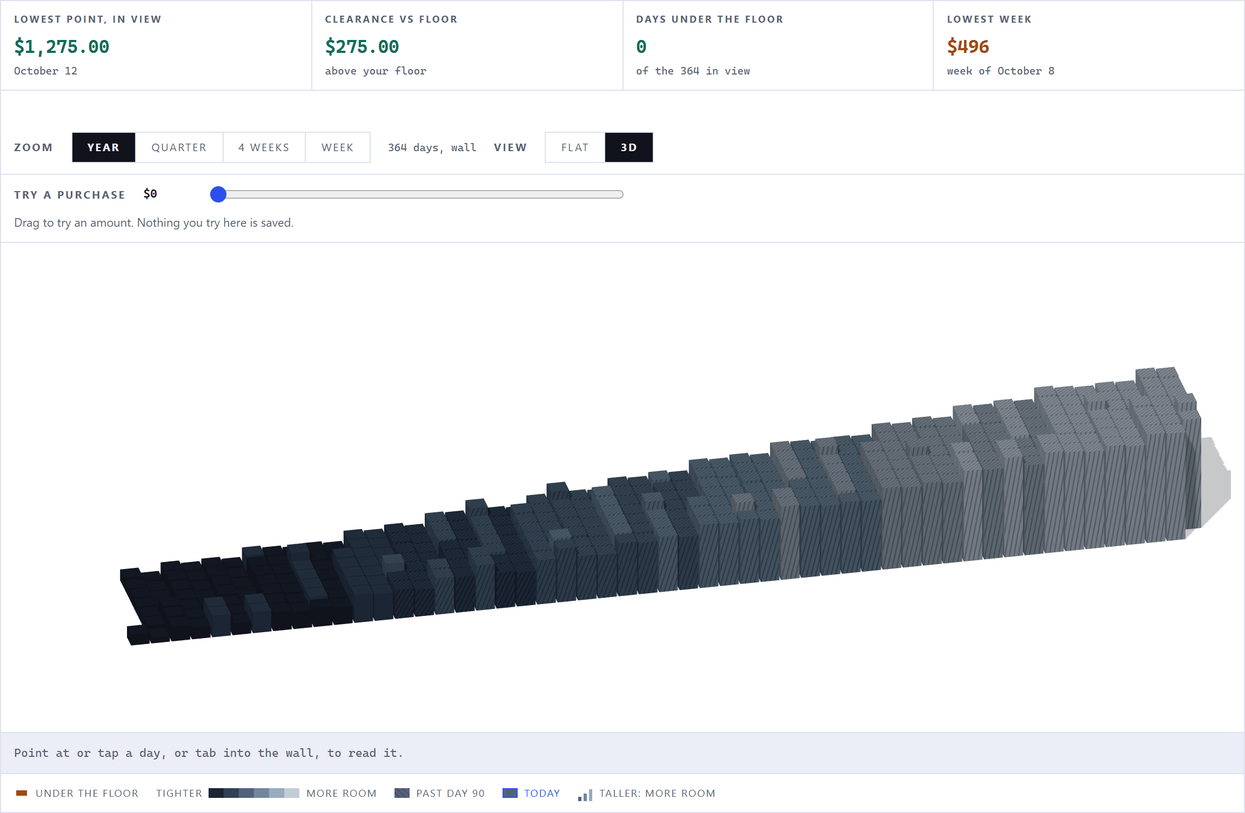
Task: Activate the 3D view button
Action: [x=628, y=147]
